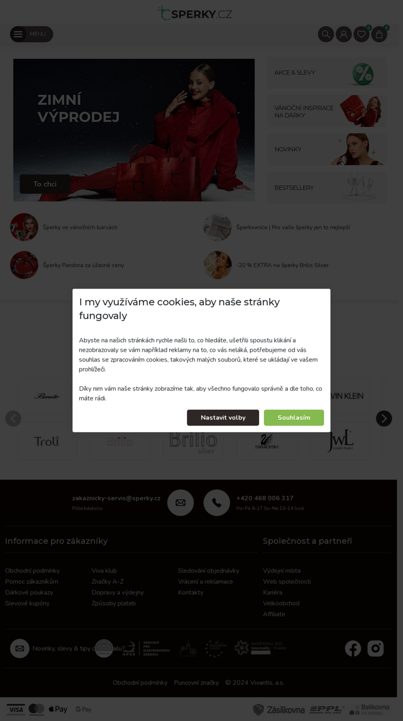Open the Instagram profile icon
Screen dimensions: 403x721
(376, 648)
